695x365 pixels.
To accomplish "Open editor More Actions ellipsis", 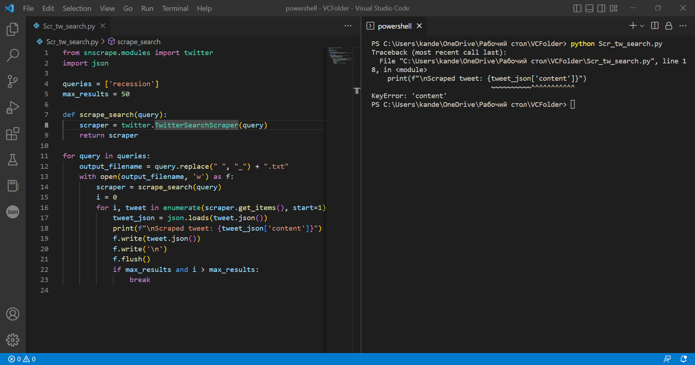I will tap(348, 26).
